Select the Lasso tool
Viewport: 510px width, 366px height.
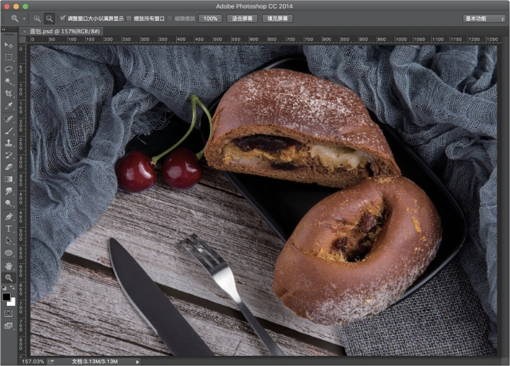point(8,69)
